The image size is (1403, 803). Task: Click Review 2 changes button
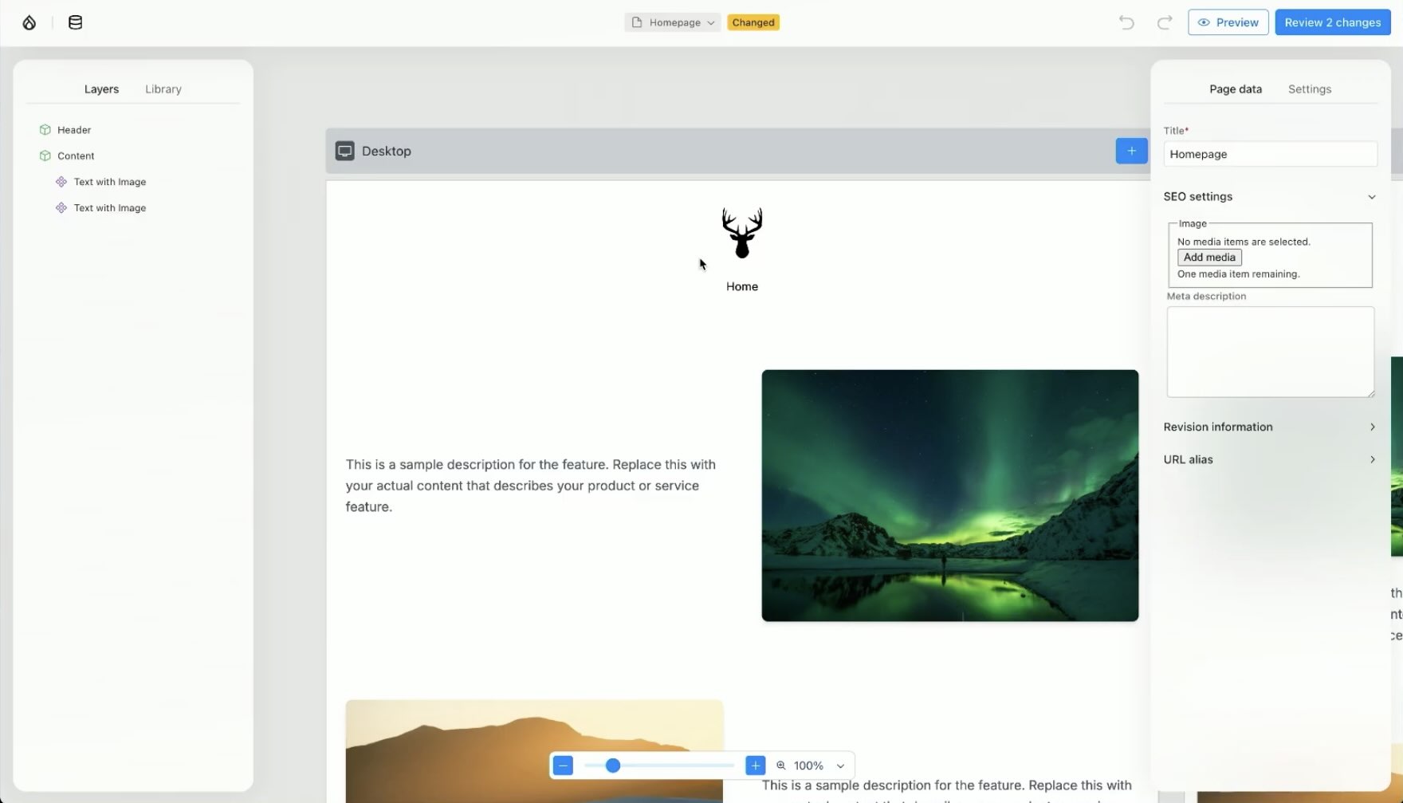[x=1333, y=22]
